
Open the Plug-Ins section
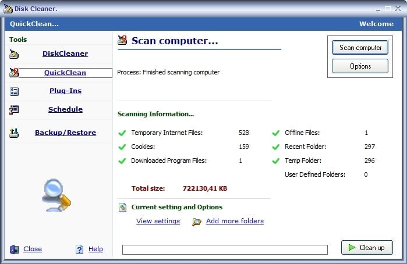coord(65,91)
